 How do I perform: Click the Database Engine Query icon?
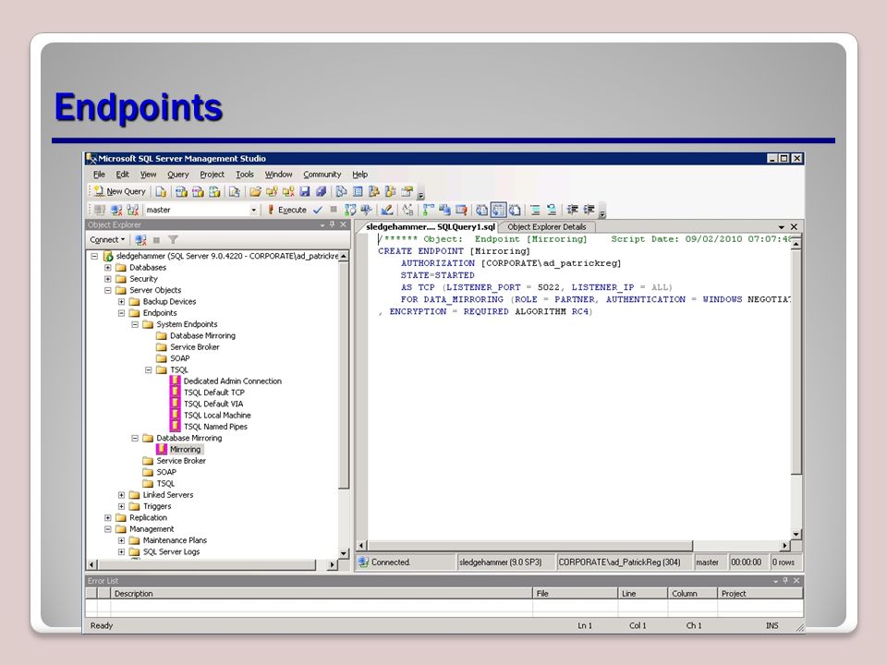[x=161, y=192]
